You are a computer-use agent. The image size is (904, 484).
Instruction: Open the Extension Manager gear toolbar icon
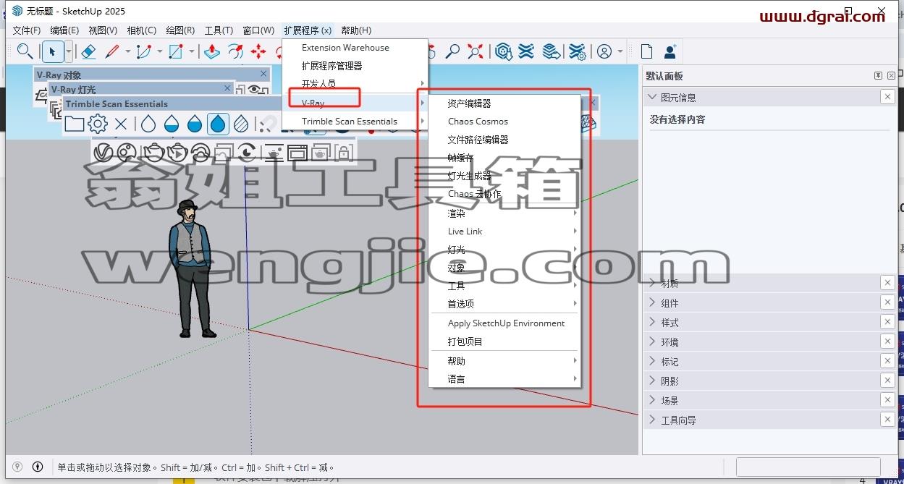[577, 51]
